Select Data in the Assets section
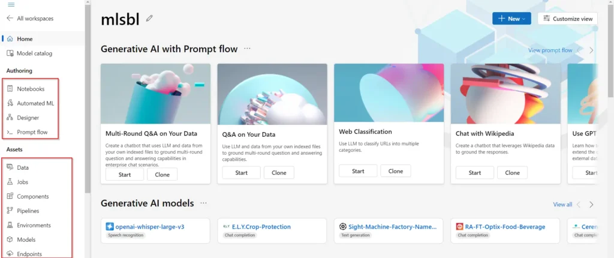The height and width of the screenshot is (258, 614). point(23,167)
